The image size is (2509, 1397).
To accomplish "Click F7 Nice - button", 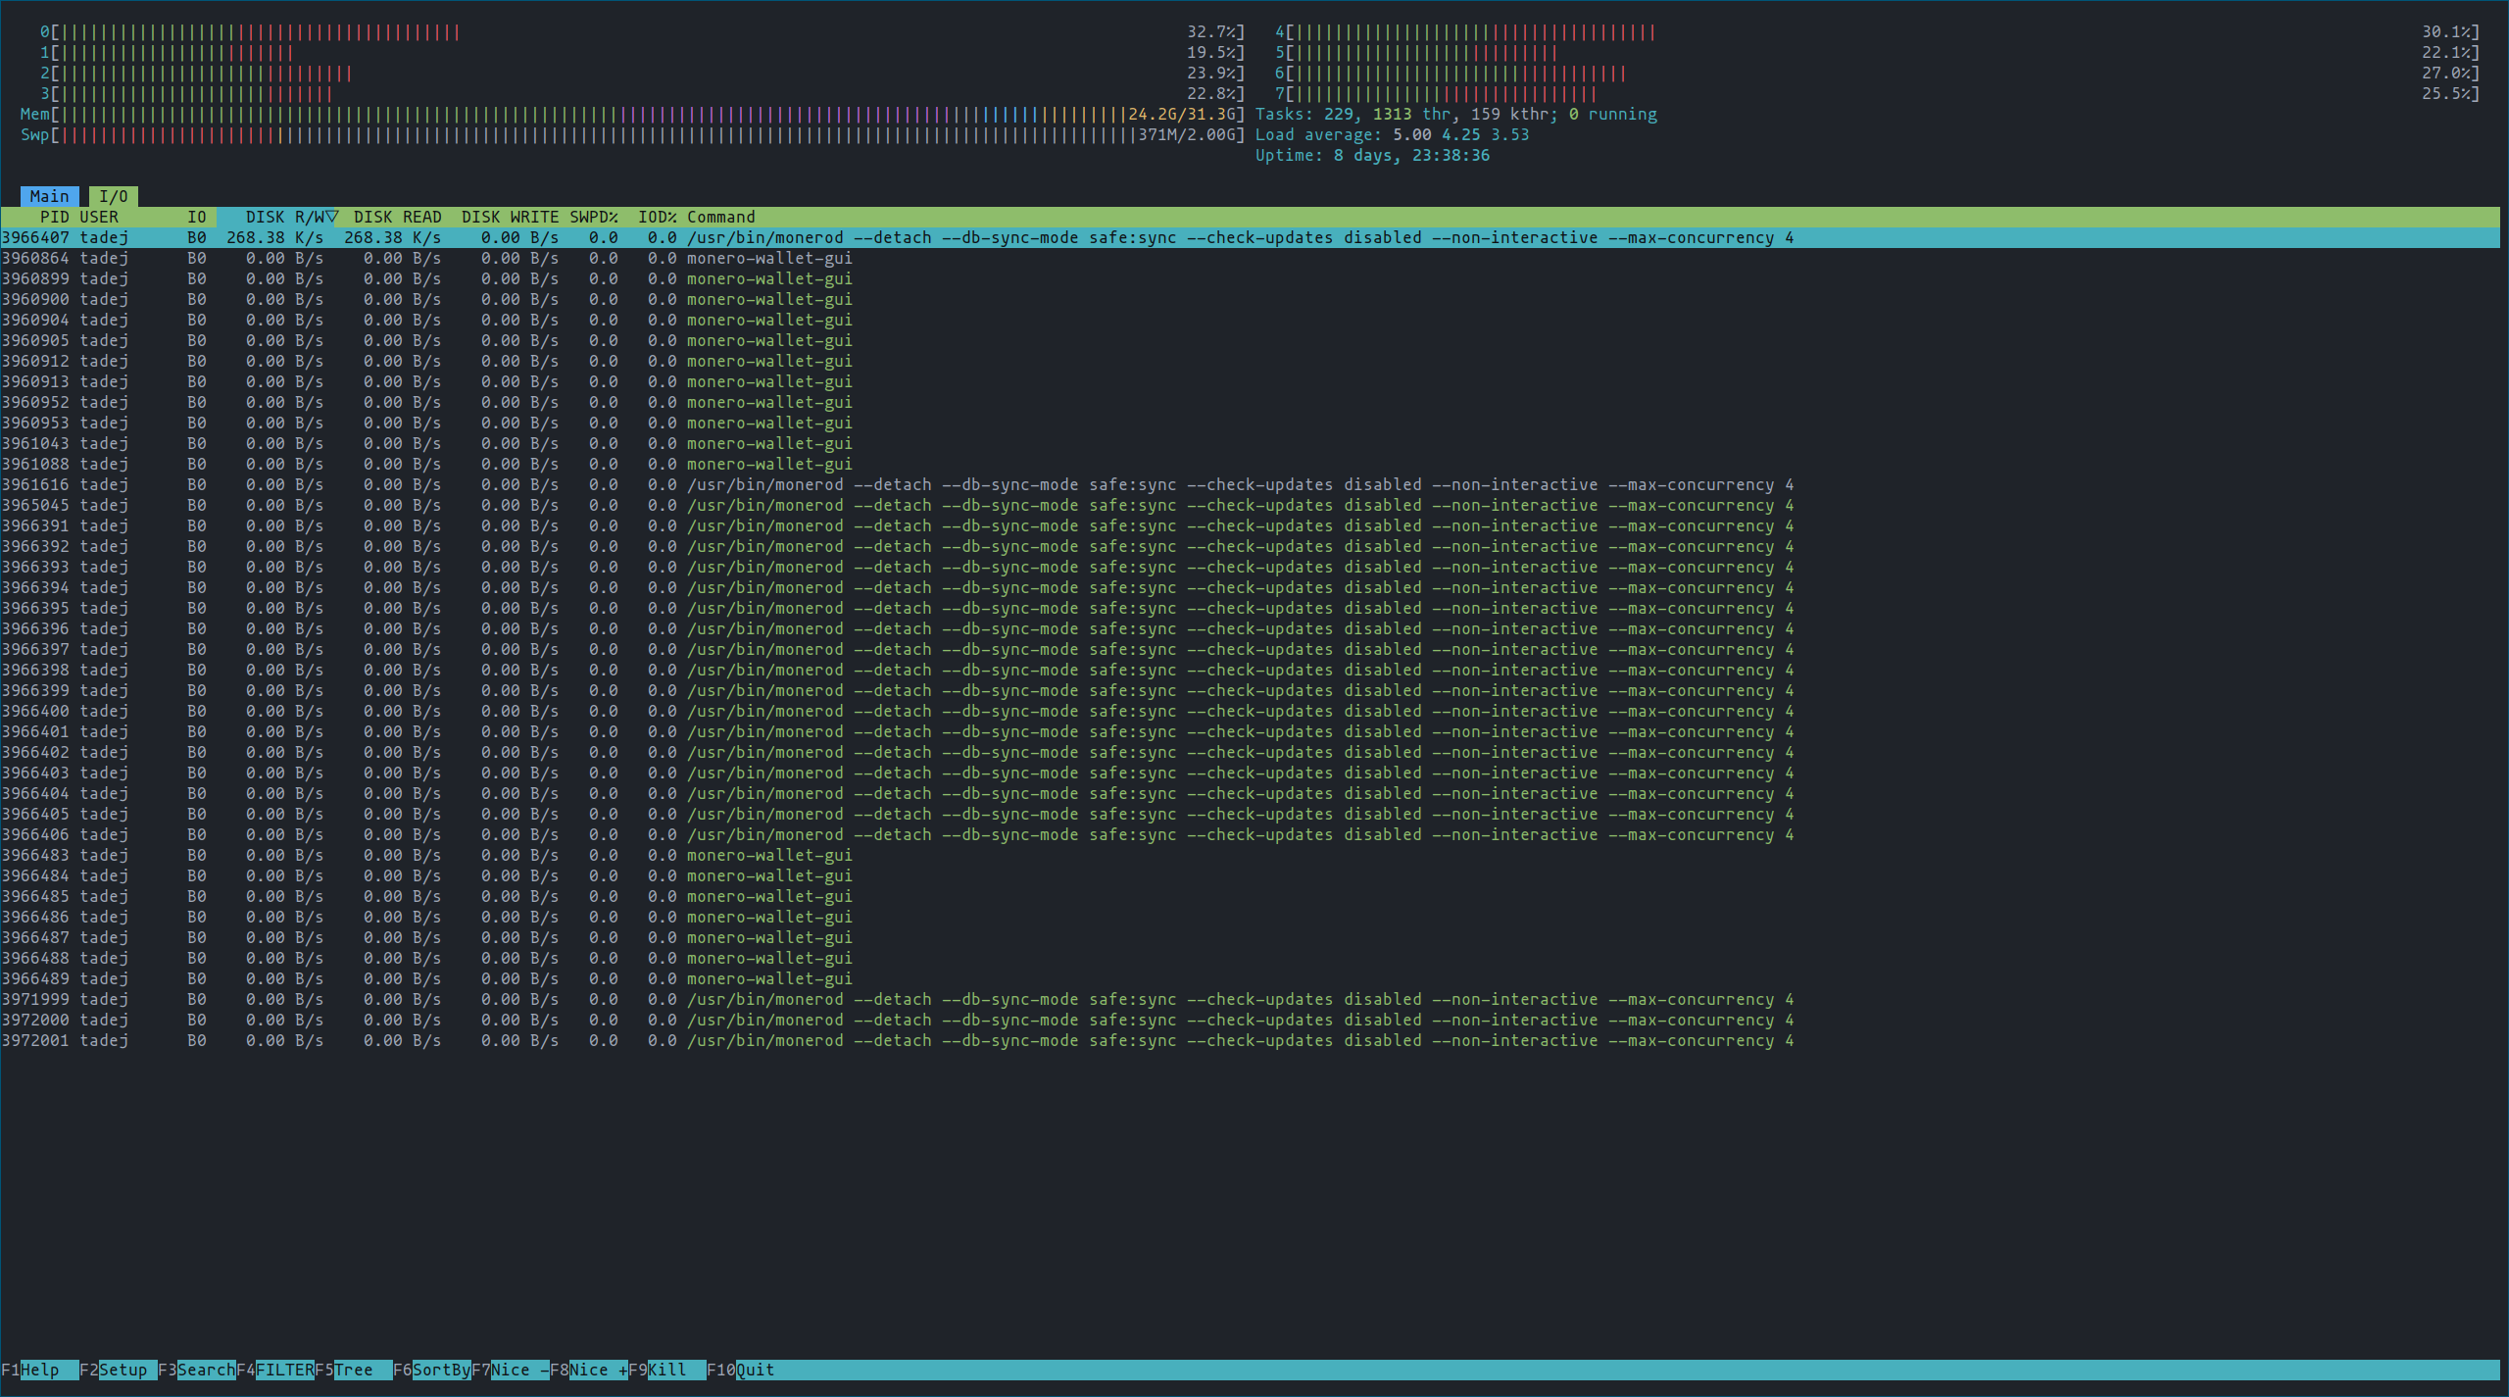I will coord(510,1370).
